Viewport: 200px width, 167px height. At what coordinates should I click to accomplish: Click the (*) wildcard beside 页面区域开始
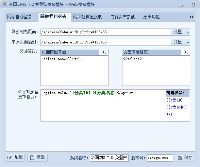point(104,52)
